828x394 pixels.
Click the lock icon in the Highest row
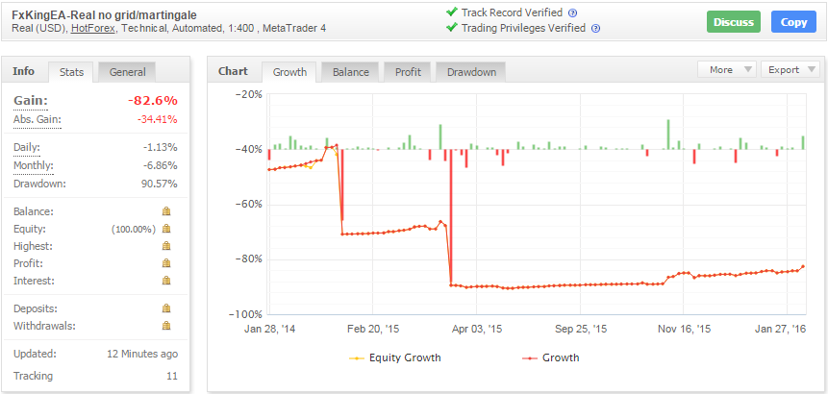(166, 246)
